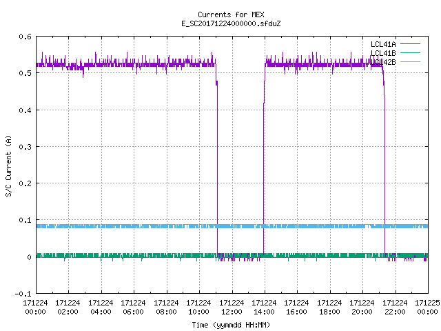Click the 0.4 y-axis tick value
Viewport: 441px width, 331px height.
[25, 110]
